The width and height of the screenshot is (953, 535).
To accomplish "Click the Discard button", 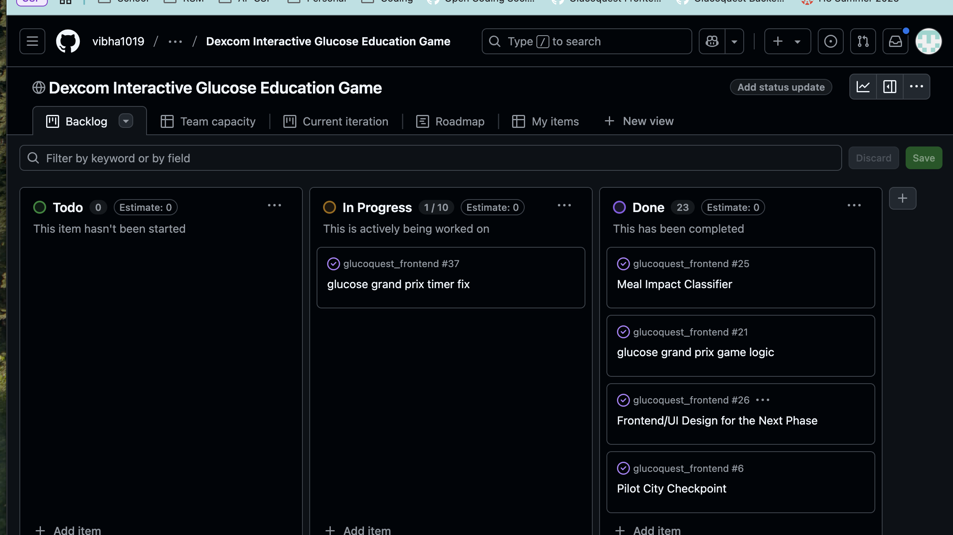I will coord(874,158).
